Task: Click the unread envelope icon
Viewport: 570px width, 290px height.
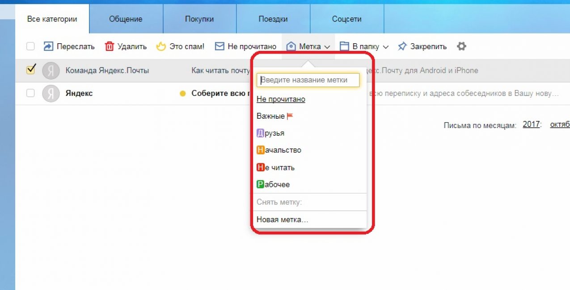Action: [220, 46]
